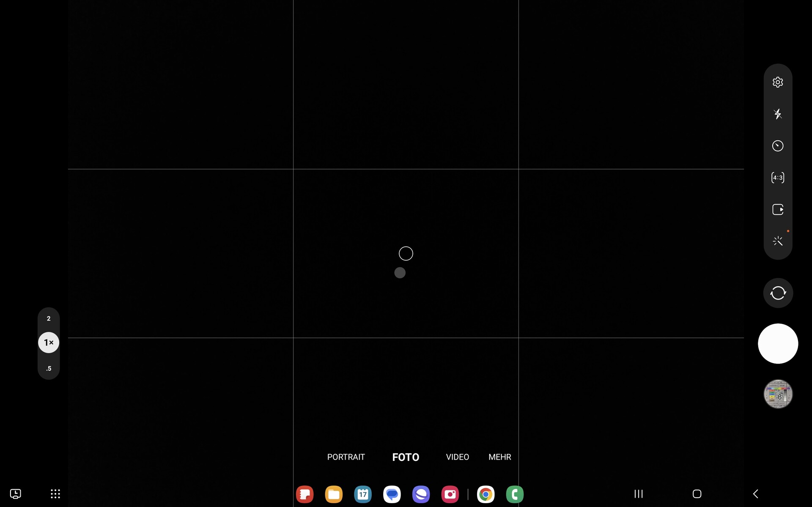Expand MEHR camera modes
This screenshot has height=507, width=812.
[499, 457]
